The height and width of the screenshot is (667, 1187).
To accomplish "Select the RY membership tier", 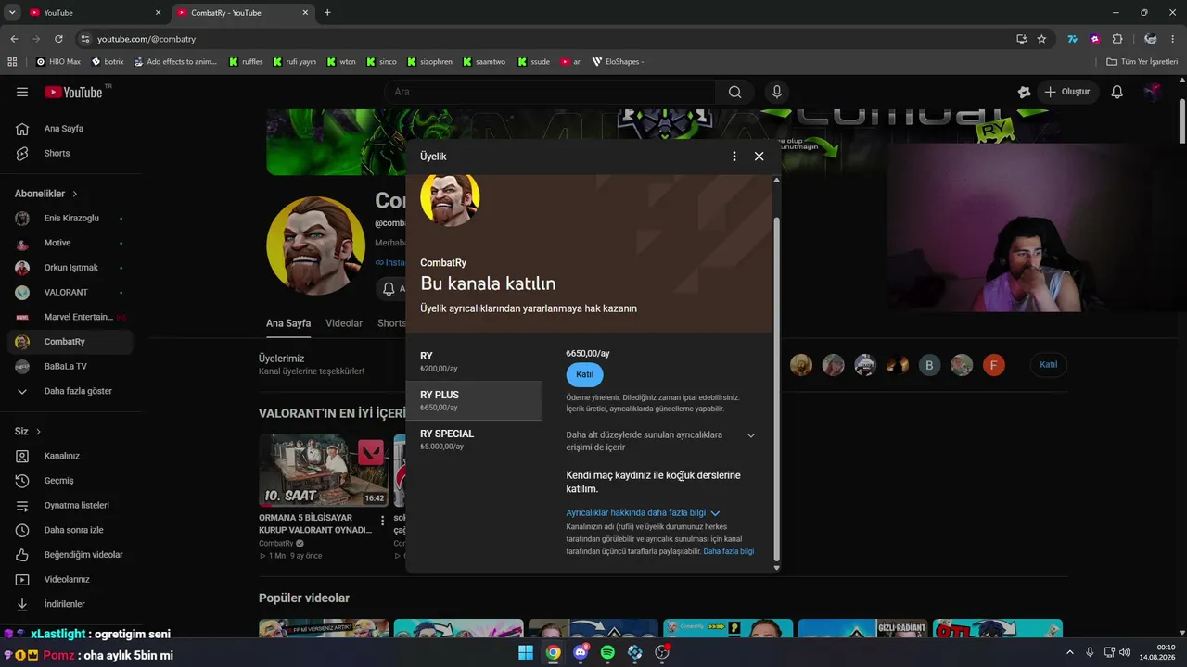I will (x=474, y=361).
